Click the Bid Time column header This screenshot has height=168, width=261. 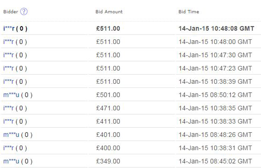click(x=188, y=12)
